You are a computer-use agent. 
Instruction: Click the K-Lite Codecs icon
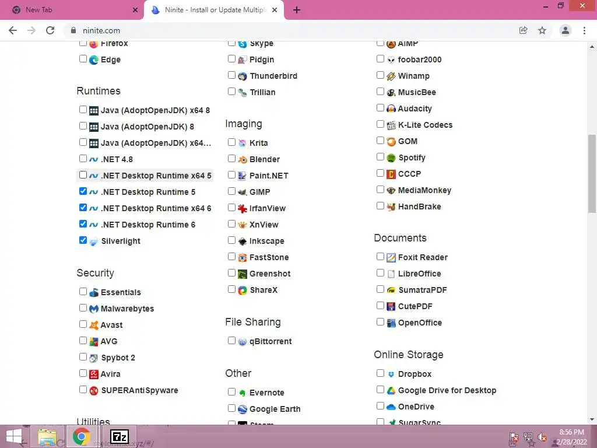pyautogui.click(x=391, y=125)
